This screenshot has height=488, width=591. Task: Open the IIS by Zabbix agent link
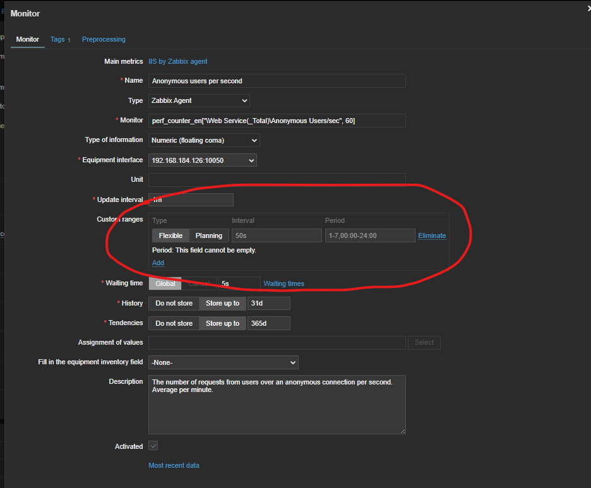(x=177, y=61)
